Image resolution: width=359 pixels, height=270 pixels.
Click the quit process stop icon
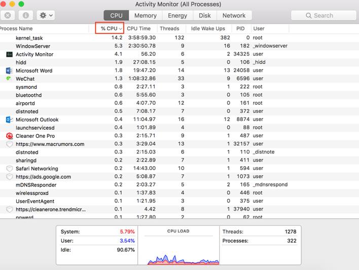click(x=8, y=15)
